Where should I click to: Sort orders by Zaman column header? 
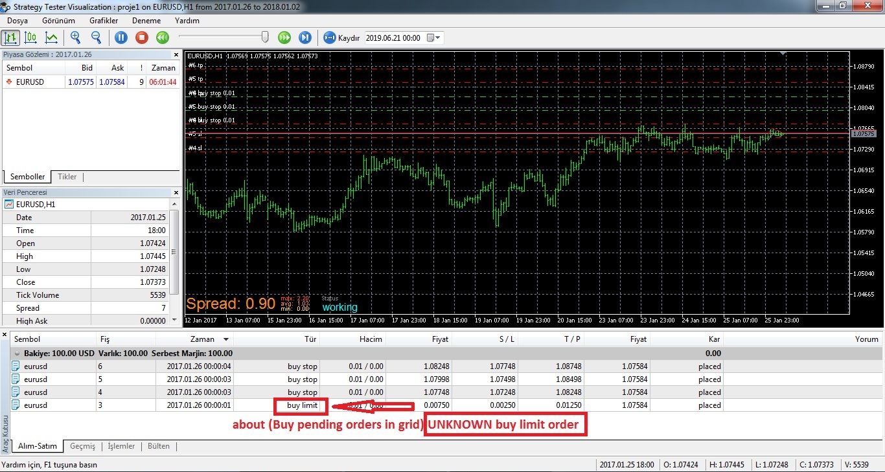pos(195,339)
